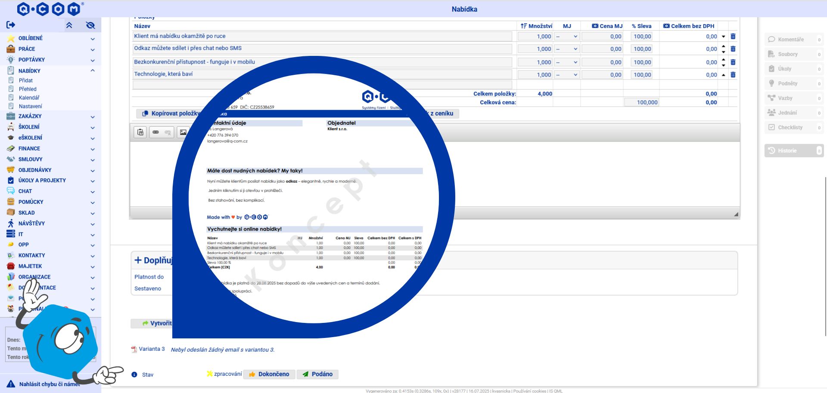Click the insert image icon in the editor toolbar

tap(183, 132)
